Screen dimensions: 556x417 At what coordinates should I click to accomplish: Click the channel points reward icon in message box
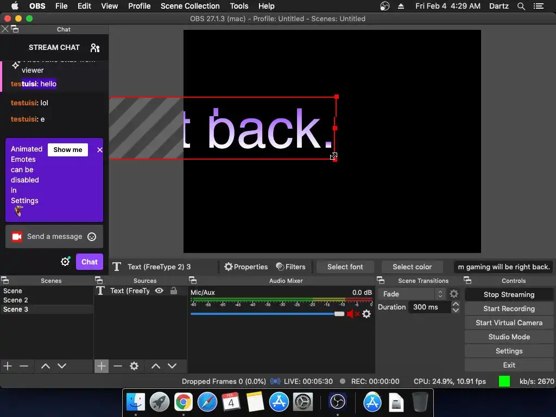click(17, 237)
